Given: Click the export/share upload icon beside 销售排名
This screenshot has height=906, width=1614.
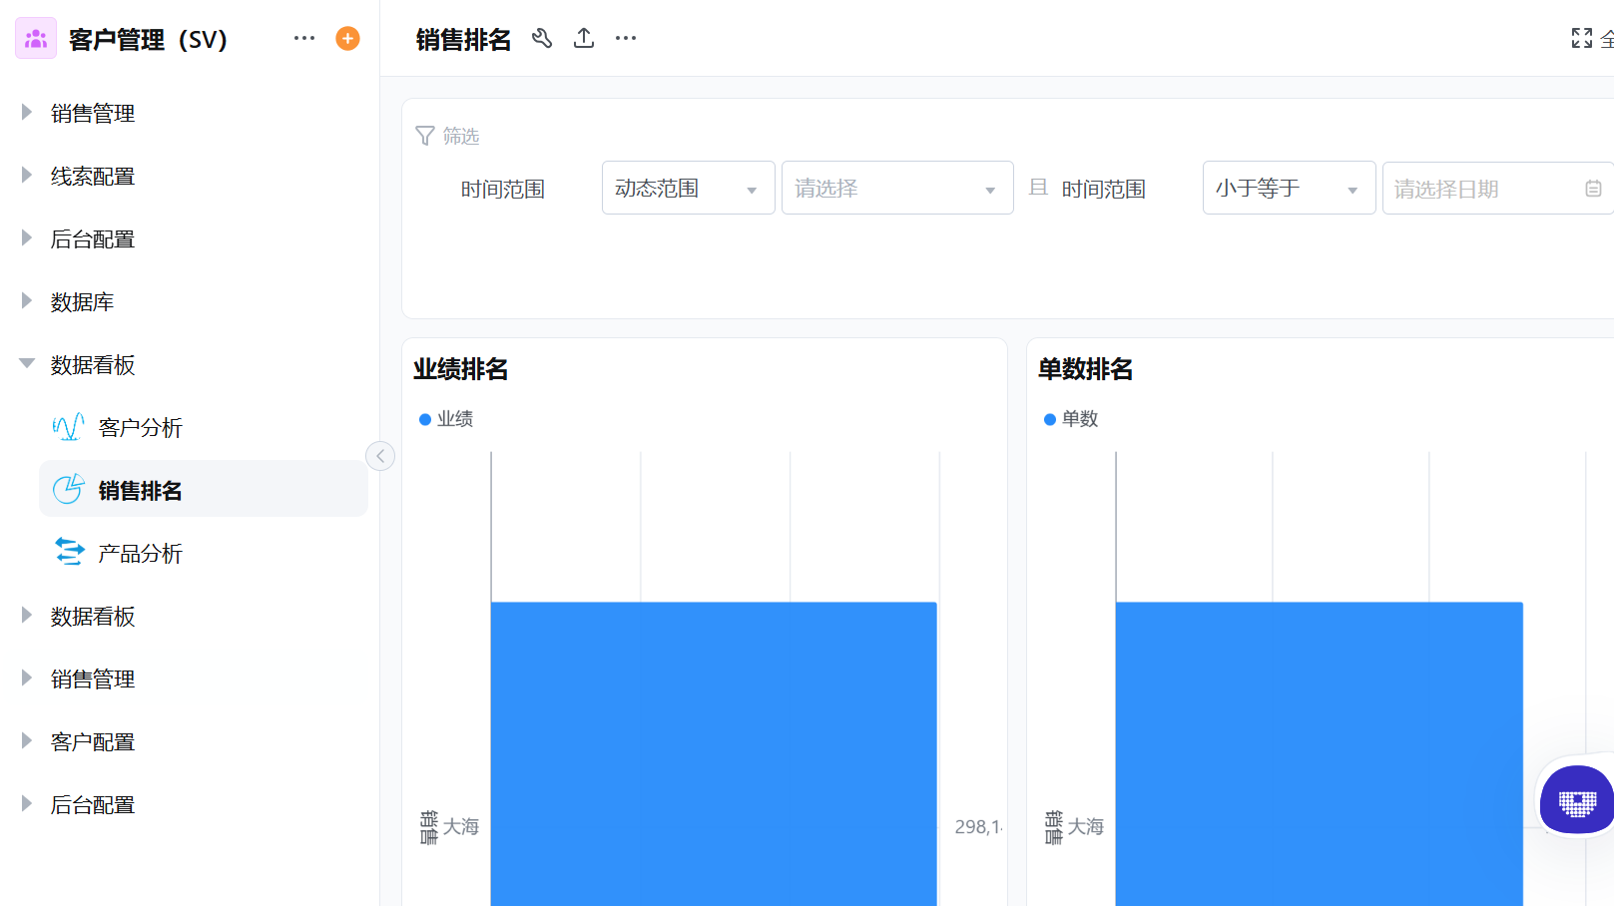Looking at the screenshot, I should tap(583, 38).
